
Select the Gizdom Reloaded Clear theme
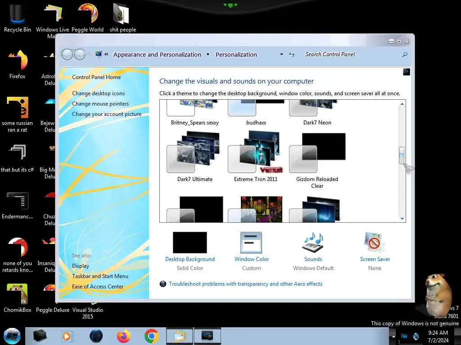(317, 161)
